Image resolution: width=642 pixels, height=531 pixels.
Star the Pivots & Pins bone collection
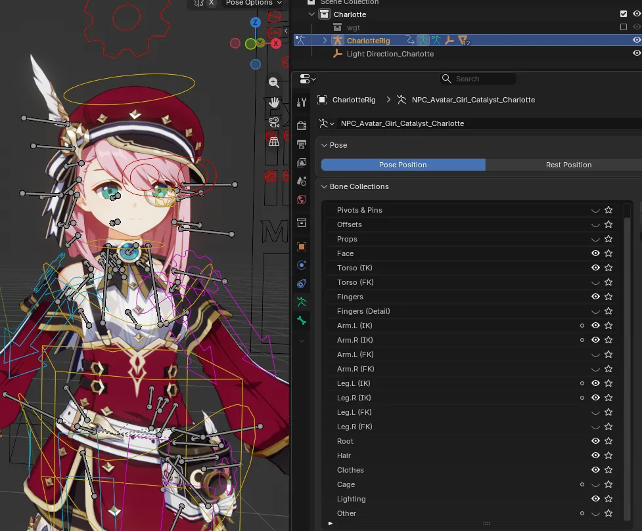[x=608, y=210]
